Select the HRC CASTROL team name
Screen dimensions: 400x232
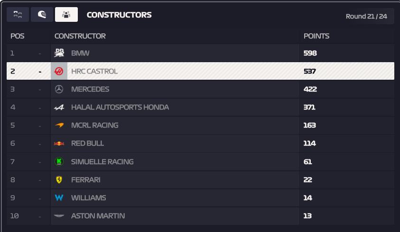(x=94, y=71)
